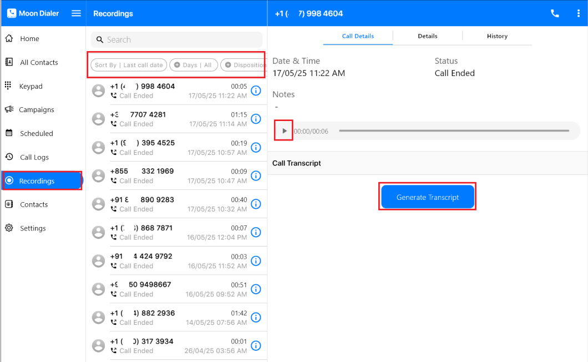
Task: Open Keypad from the sidebar
Action: point(31,86)
